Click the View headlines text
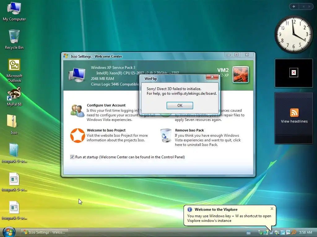The height and width of the screenshot is (237, 317). tap(294, 121)
